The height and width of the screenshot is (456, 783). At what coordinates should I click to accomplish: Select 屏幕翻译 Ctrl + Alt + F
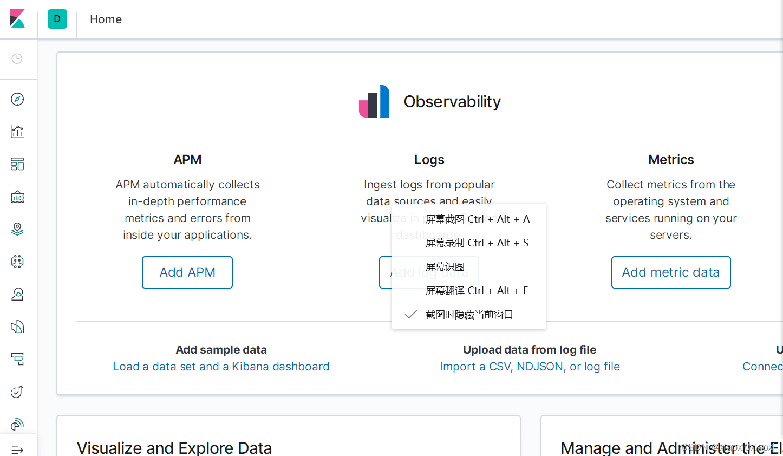[x=469, y=290]
